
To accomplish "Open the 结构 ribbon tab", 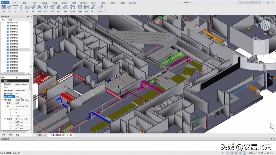I will (34, 3).
